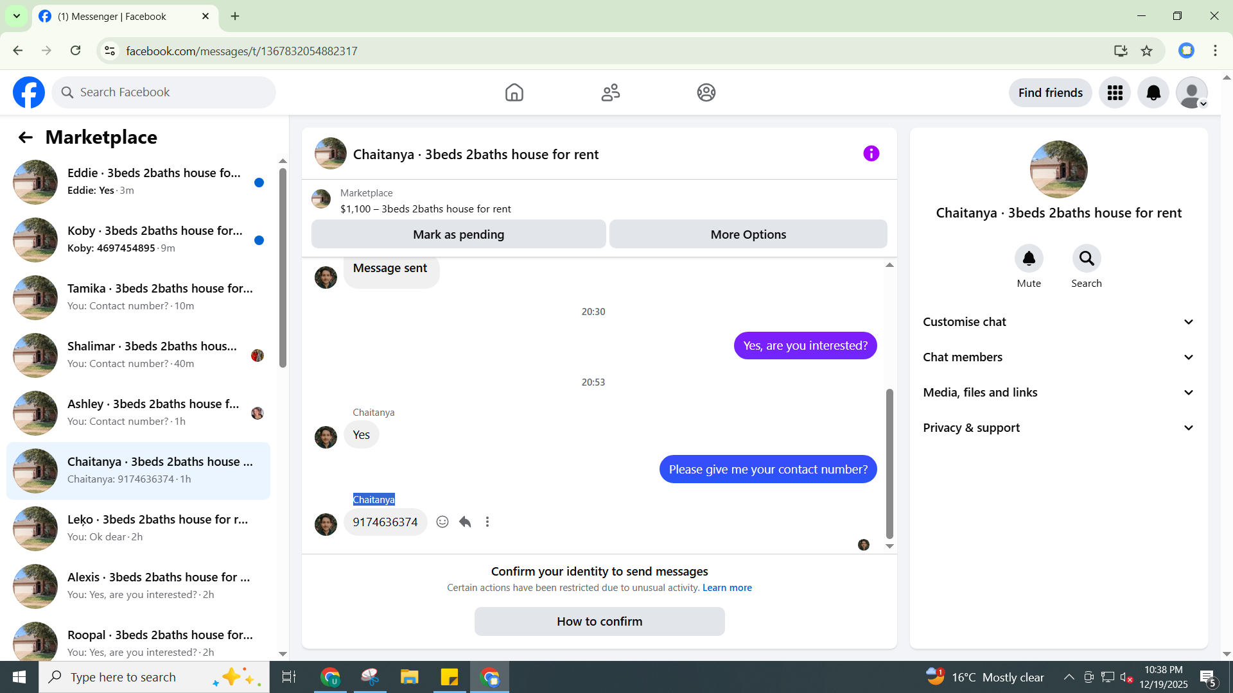Viewport: 1233px width, 693px height.
Task: Click unread blue dot on Eddie conversation
Action: [x=259, y=183]
